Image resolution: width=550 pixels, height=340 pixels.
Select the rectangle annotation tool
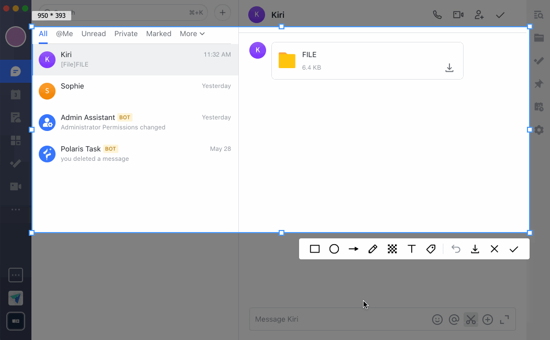coord(315,249)
